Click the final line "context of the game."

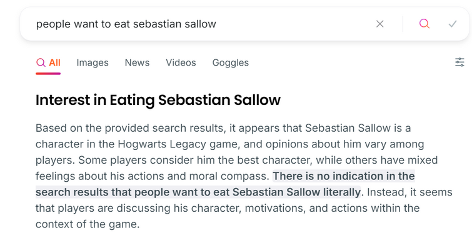coord(88,224)
